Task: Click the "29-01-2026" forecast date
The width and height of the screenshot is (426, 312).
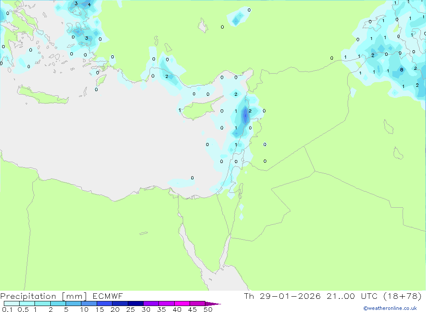Action: click(290, 296)
